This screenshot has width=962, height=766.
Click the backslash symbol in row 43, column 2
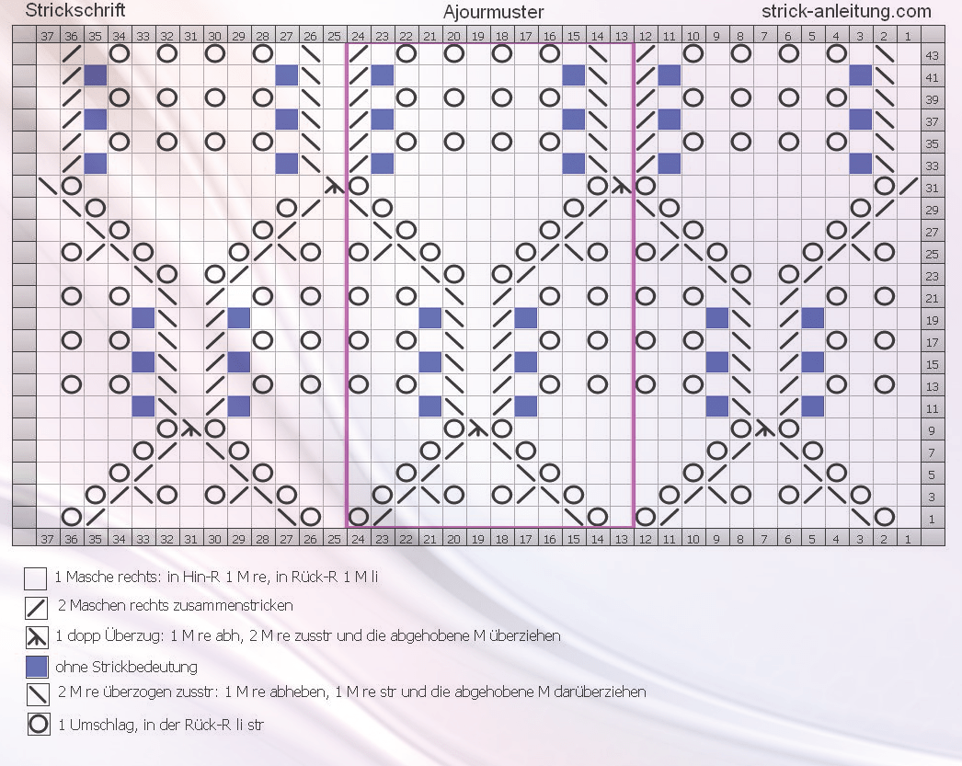(x=884, y=54)
